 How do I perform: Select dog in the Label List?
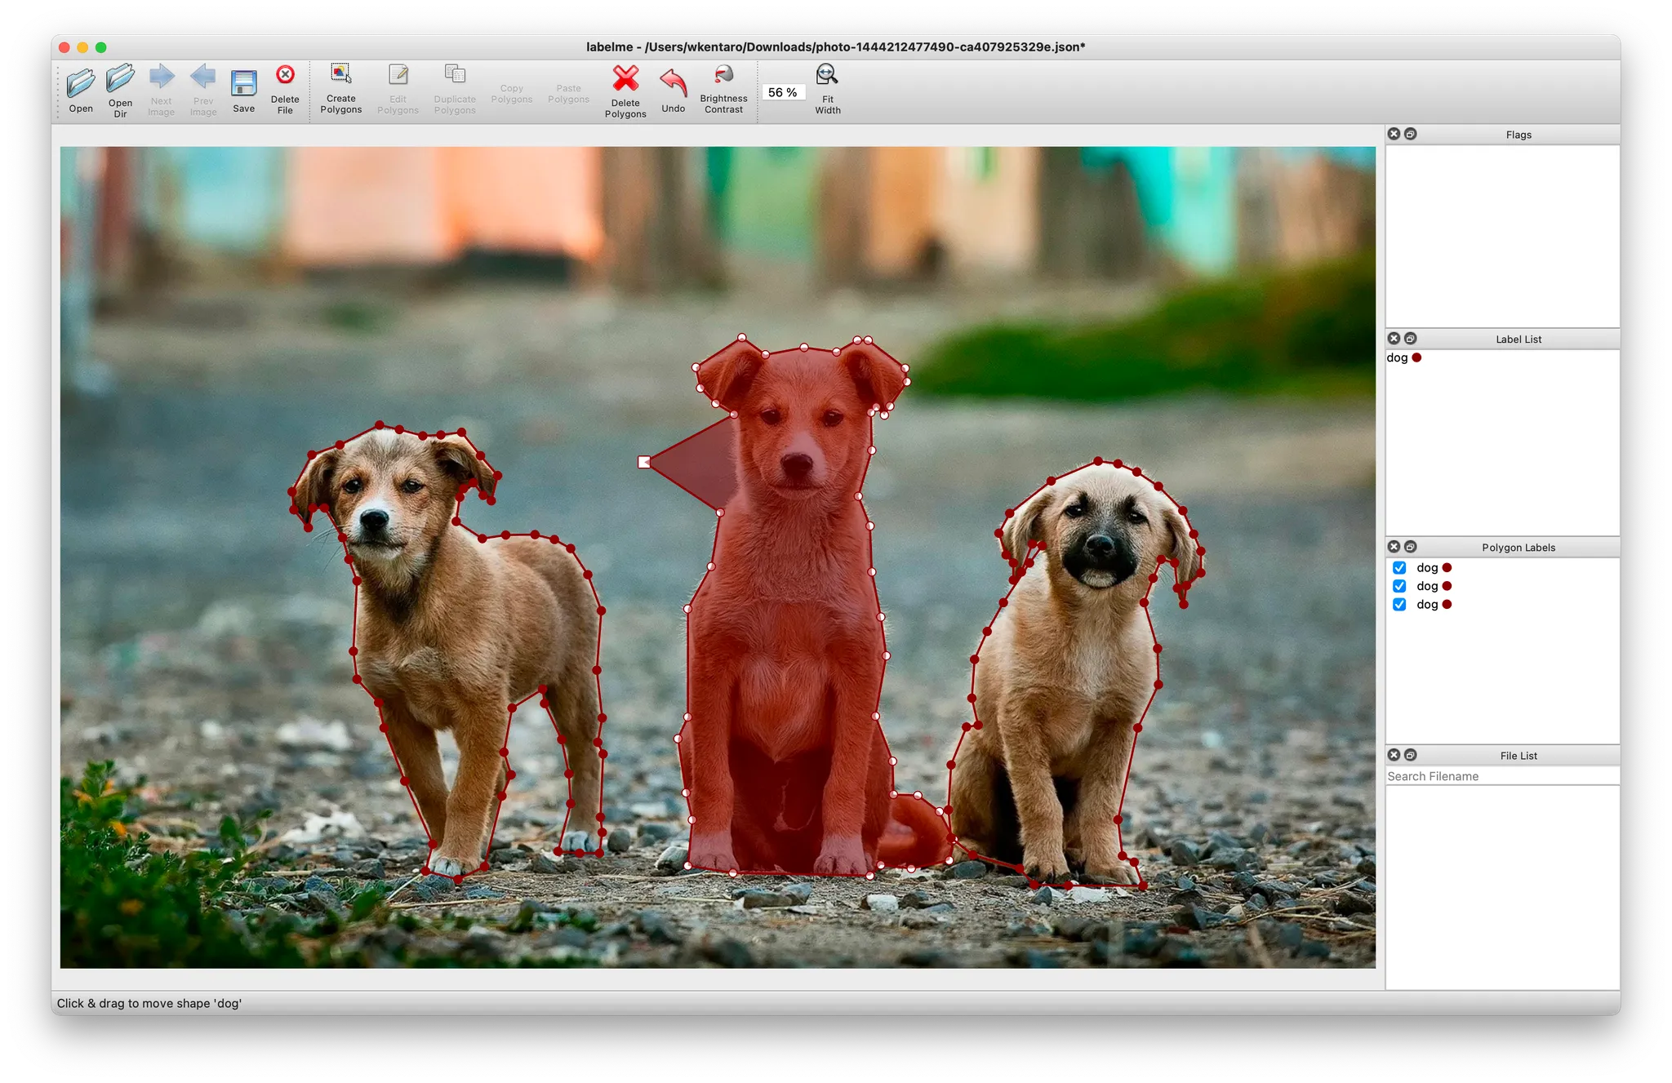1398,358
